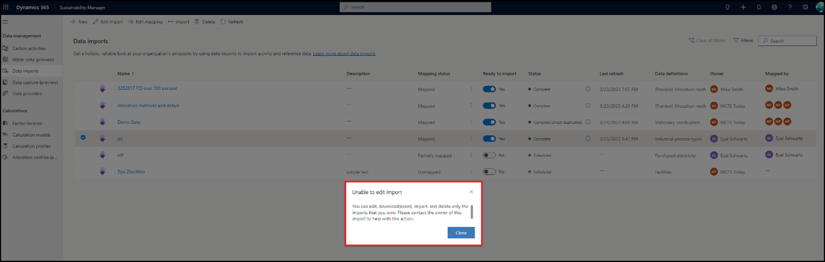Click the purple import icon beside Demo Data
825x262 pixels.
point(103,122)
